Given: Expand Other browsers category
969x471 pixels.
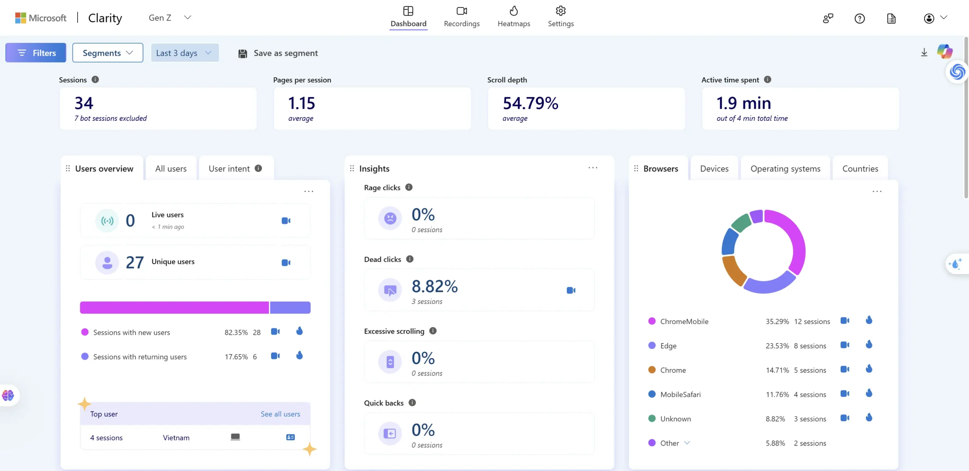Looking at the screenshot, I should click(688, 443).
